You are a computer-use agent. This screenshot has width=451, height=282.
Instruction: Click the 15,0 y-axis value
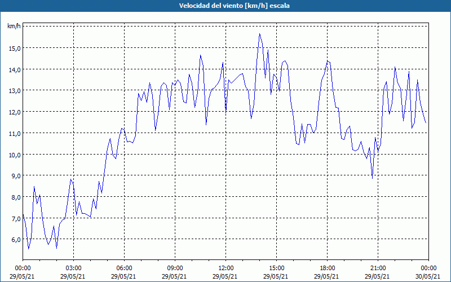coord(15,48)
